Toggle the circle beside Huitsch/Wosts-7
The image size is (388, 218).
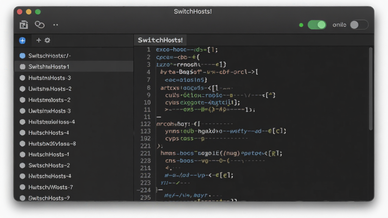click(22, 187)
